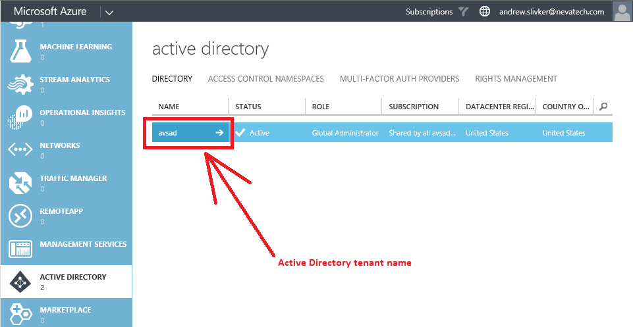
Task: Open the RemoteApp icon
Action: [x=20, y=216]
